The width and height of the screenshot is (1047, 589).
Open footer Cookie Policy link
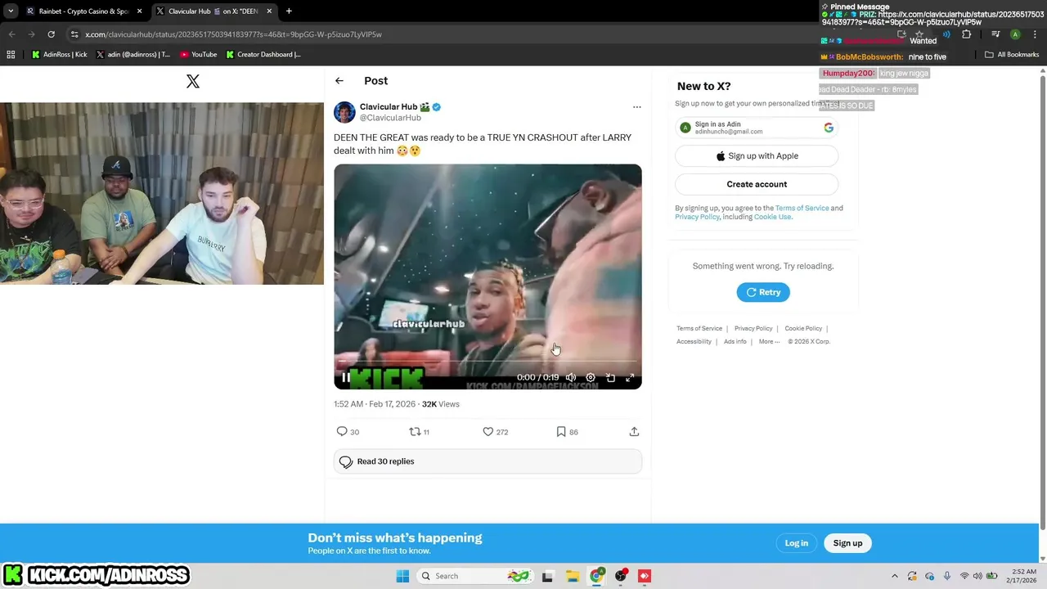(x=803, y=328)
